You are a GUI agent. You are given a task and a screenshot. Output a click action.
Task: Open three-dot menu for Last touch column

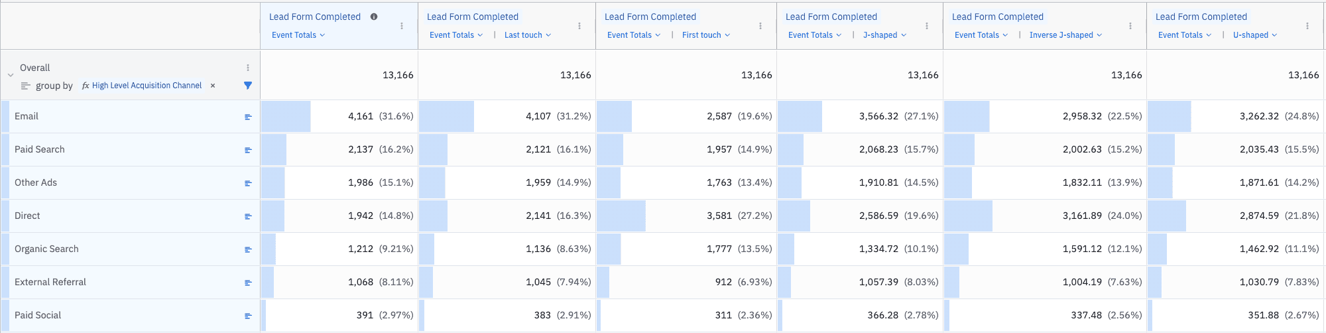click(x=579, y=26)
